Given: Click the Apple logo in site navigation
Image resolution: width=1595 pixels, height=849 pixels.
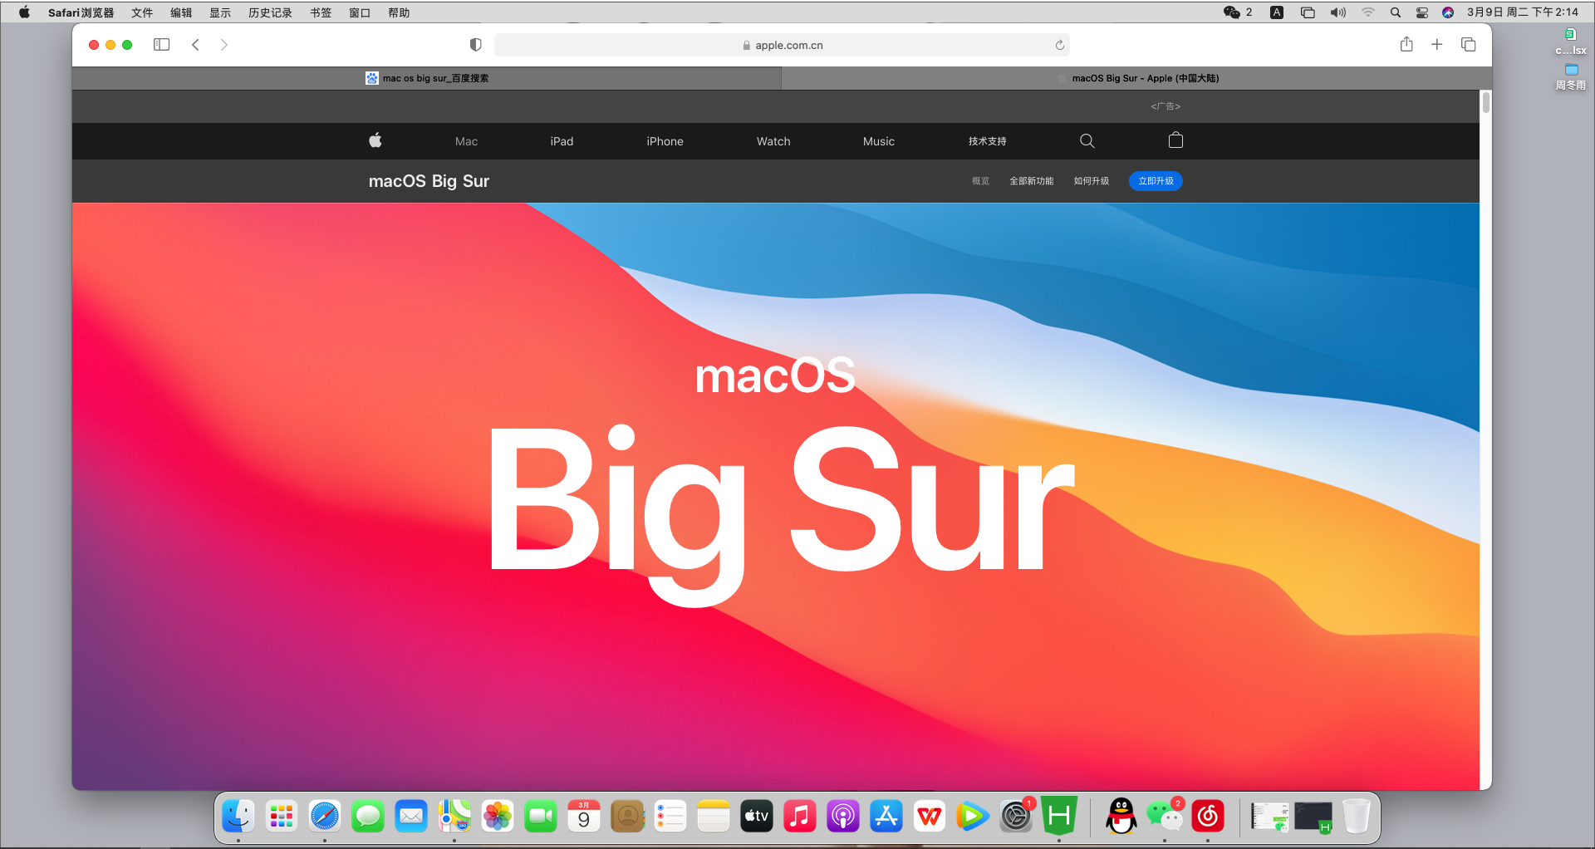Looking at the screenshot, I should click(375, 140).
